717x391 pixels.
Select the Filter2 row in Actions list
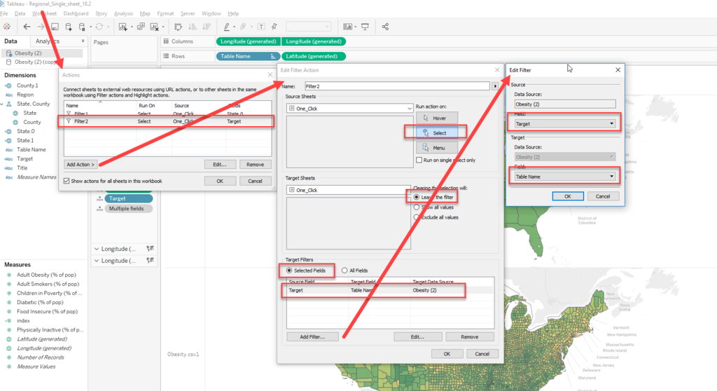pyautogui.click(x=167, y=121)
